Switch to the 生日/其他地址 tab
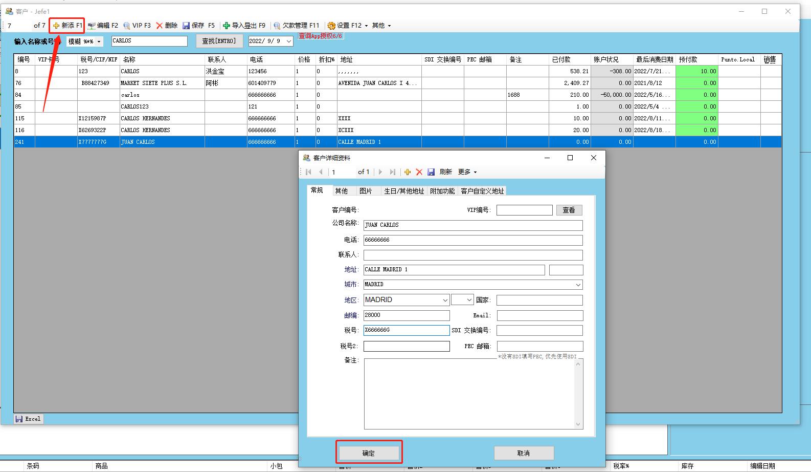Screen dimensions: 811x472 (x=404, y=191)
